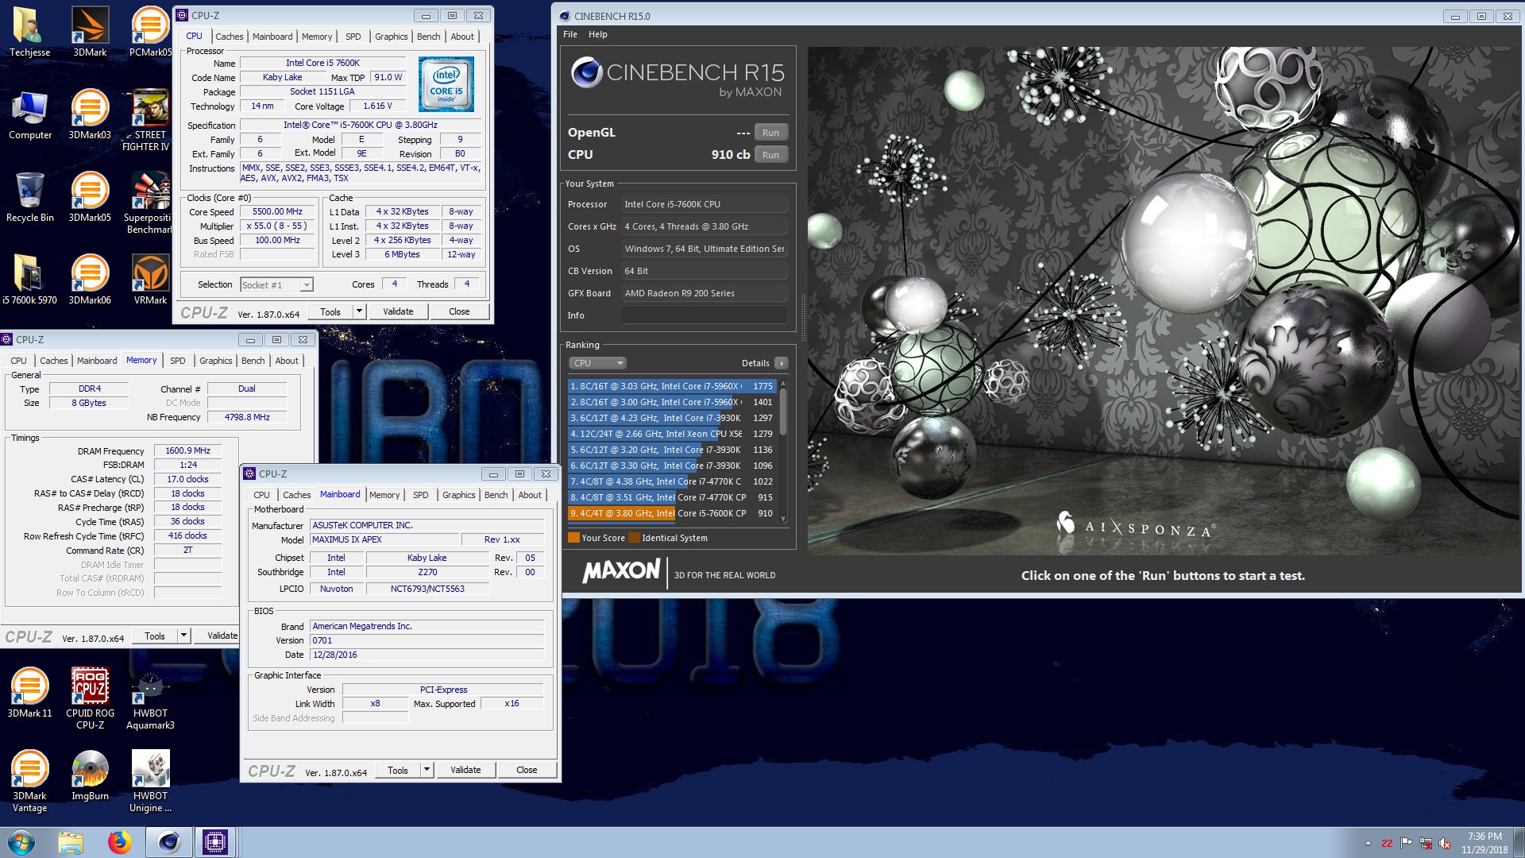Open the Cinebench Help menu
This screenshot has height=858, width=1525.
[597, 34]
